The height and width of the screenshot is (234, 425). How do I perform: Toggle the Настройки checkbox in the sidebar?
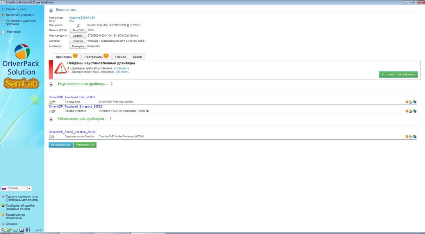tap(3, 32)
